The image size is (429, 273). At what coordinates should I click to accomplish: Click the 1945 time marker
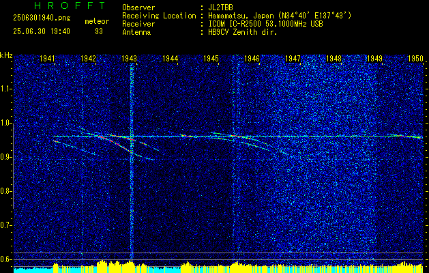pyautogui.click(x=211, y=58)
